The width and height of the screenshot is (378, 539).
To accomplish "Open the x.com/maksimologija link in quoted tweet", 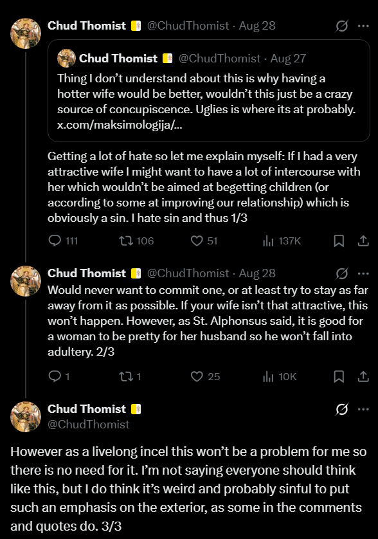I will (120, 124).
